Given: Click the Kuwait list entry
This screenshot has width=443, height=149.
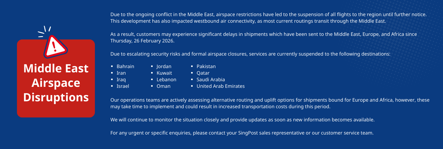Looking at the screenshot, I should [164, 73].
